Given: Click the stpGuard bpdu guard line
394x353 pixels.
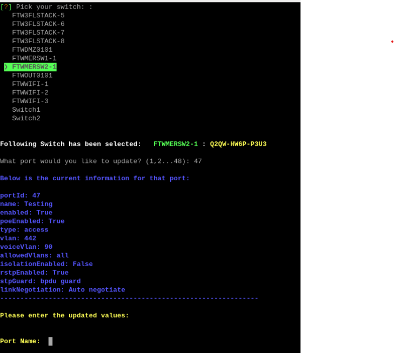Looking at the screenshot, I should tap(41, 281).
